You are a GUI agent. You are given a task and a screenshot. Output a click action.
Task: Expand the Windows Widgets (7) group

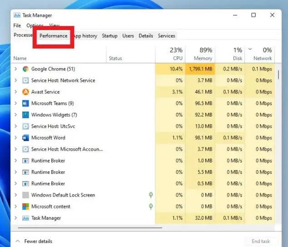(16, 115)
